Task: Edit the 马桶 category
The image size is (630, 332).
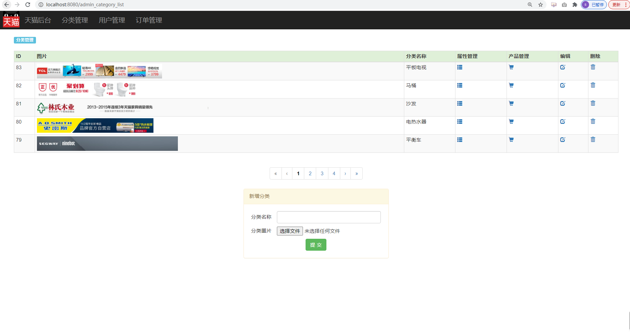Action: click(x=563, y=85)
